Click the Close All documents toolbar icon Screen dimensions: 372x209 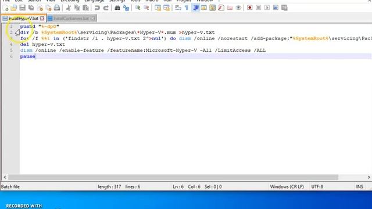pyautogui.click(x=48, y=8)
